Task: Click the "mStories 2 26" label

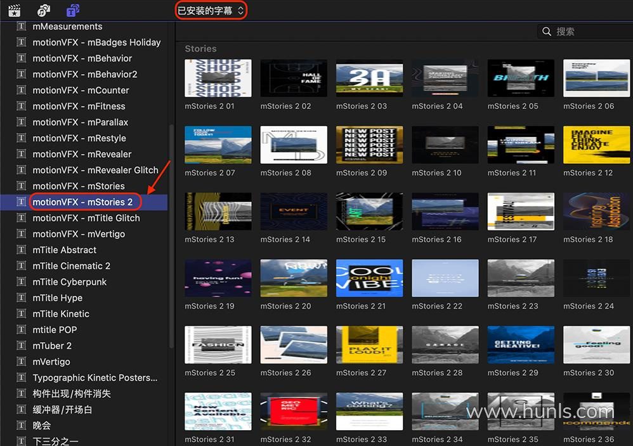Action: (286, 373)
